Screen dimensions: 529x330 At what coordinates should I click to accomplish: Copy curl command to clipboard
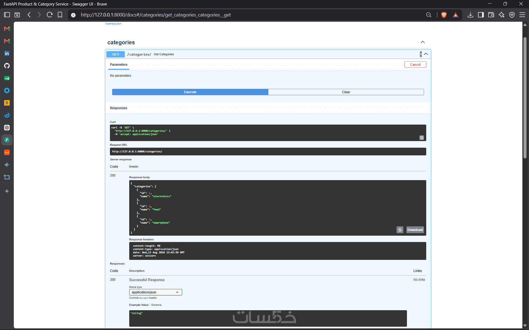pos(422,137)
